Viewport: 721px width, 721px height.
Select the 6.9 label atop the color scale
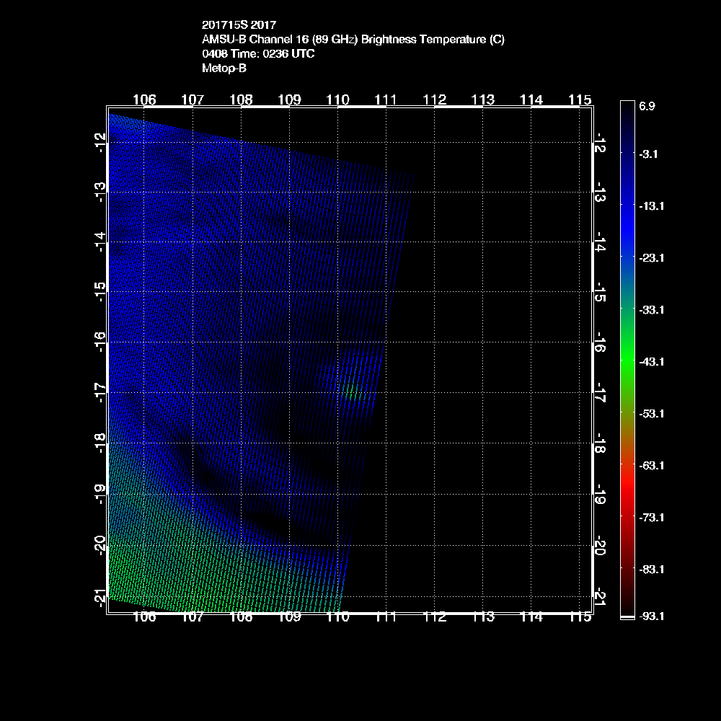[x=647, y=106]
